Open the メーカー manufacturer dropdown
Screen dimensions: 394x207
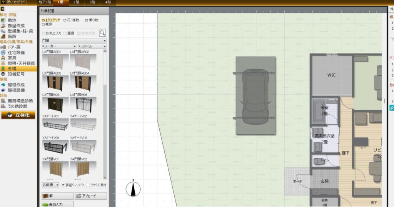pos(59,46)
